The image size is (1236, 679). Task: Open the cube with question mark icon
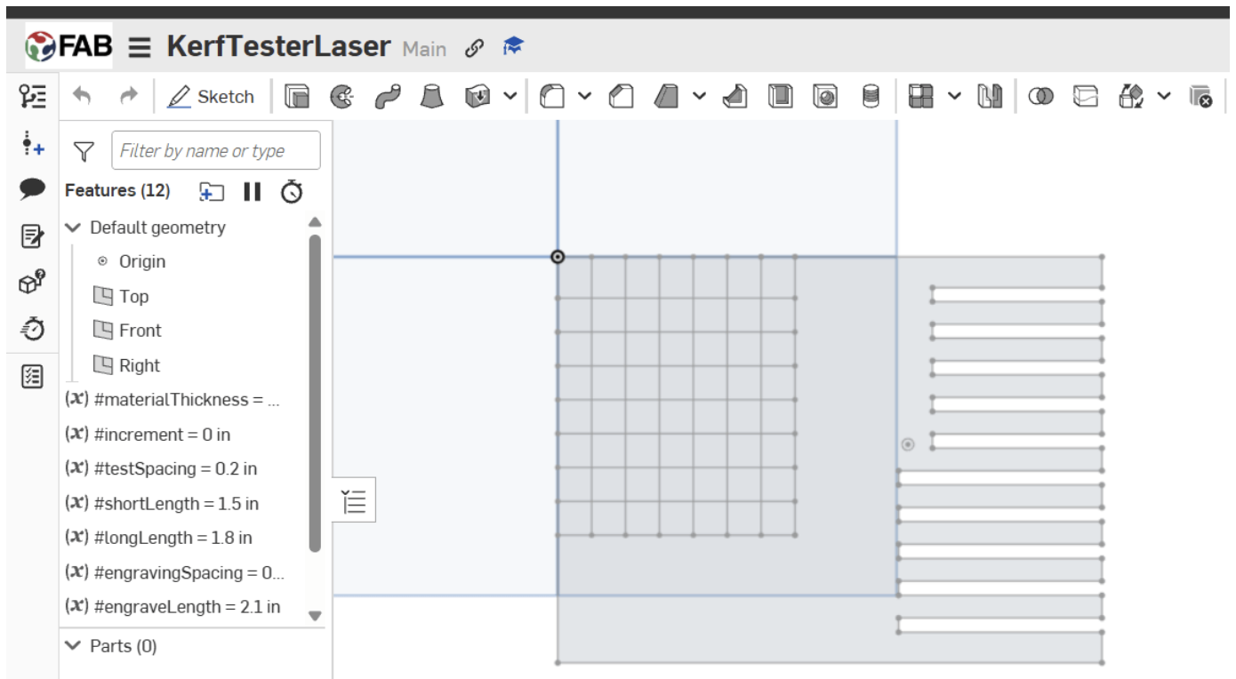[33, 283]
